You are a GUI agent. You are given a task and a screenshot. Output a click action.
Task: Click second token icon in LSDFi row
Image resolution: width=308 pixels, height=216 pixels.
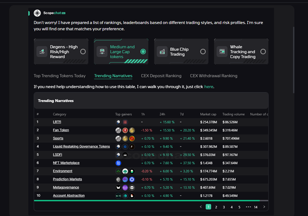point(125,155)
